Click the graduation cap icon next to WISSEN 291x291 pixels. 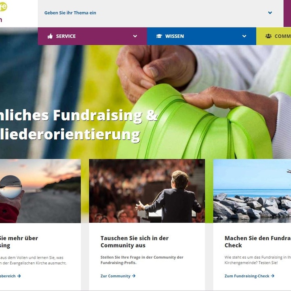pyautogui.click(x=159, y=36)
